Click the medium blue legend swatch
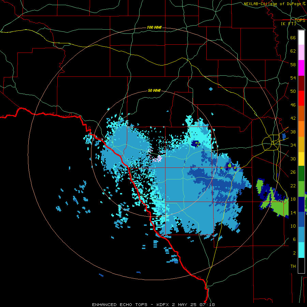 (301, 219)
